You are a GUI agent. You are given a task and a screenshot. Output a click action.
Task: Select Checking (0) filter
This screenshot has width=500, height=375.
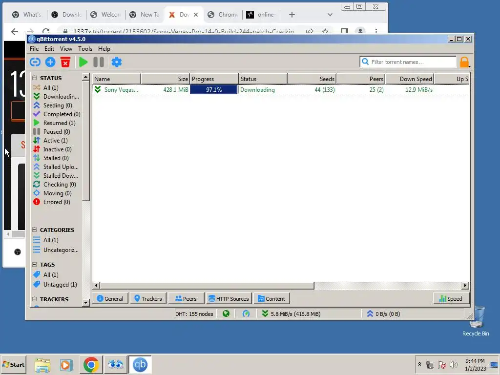click(55, 184)
